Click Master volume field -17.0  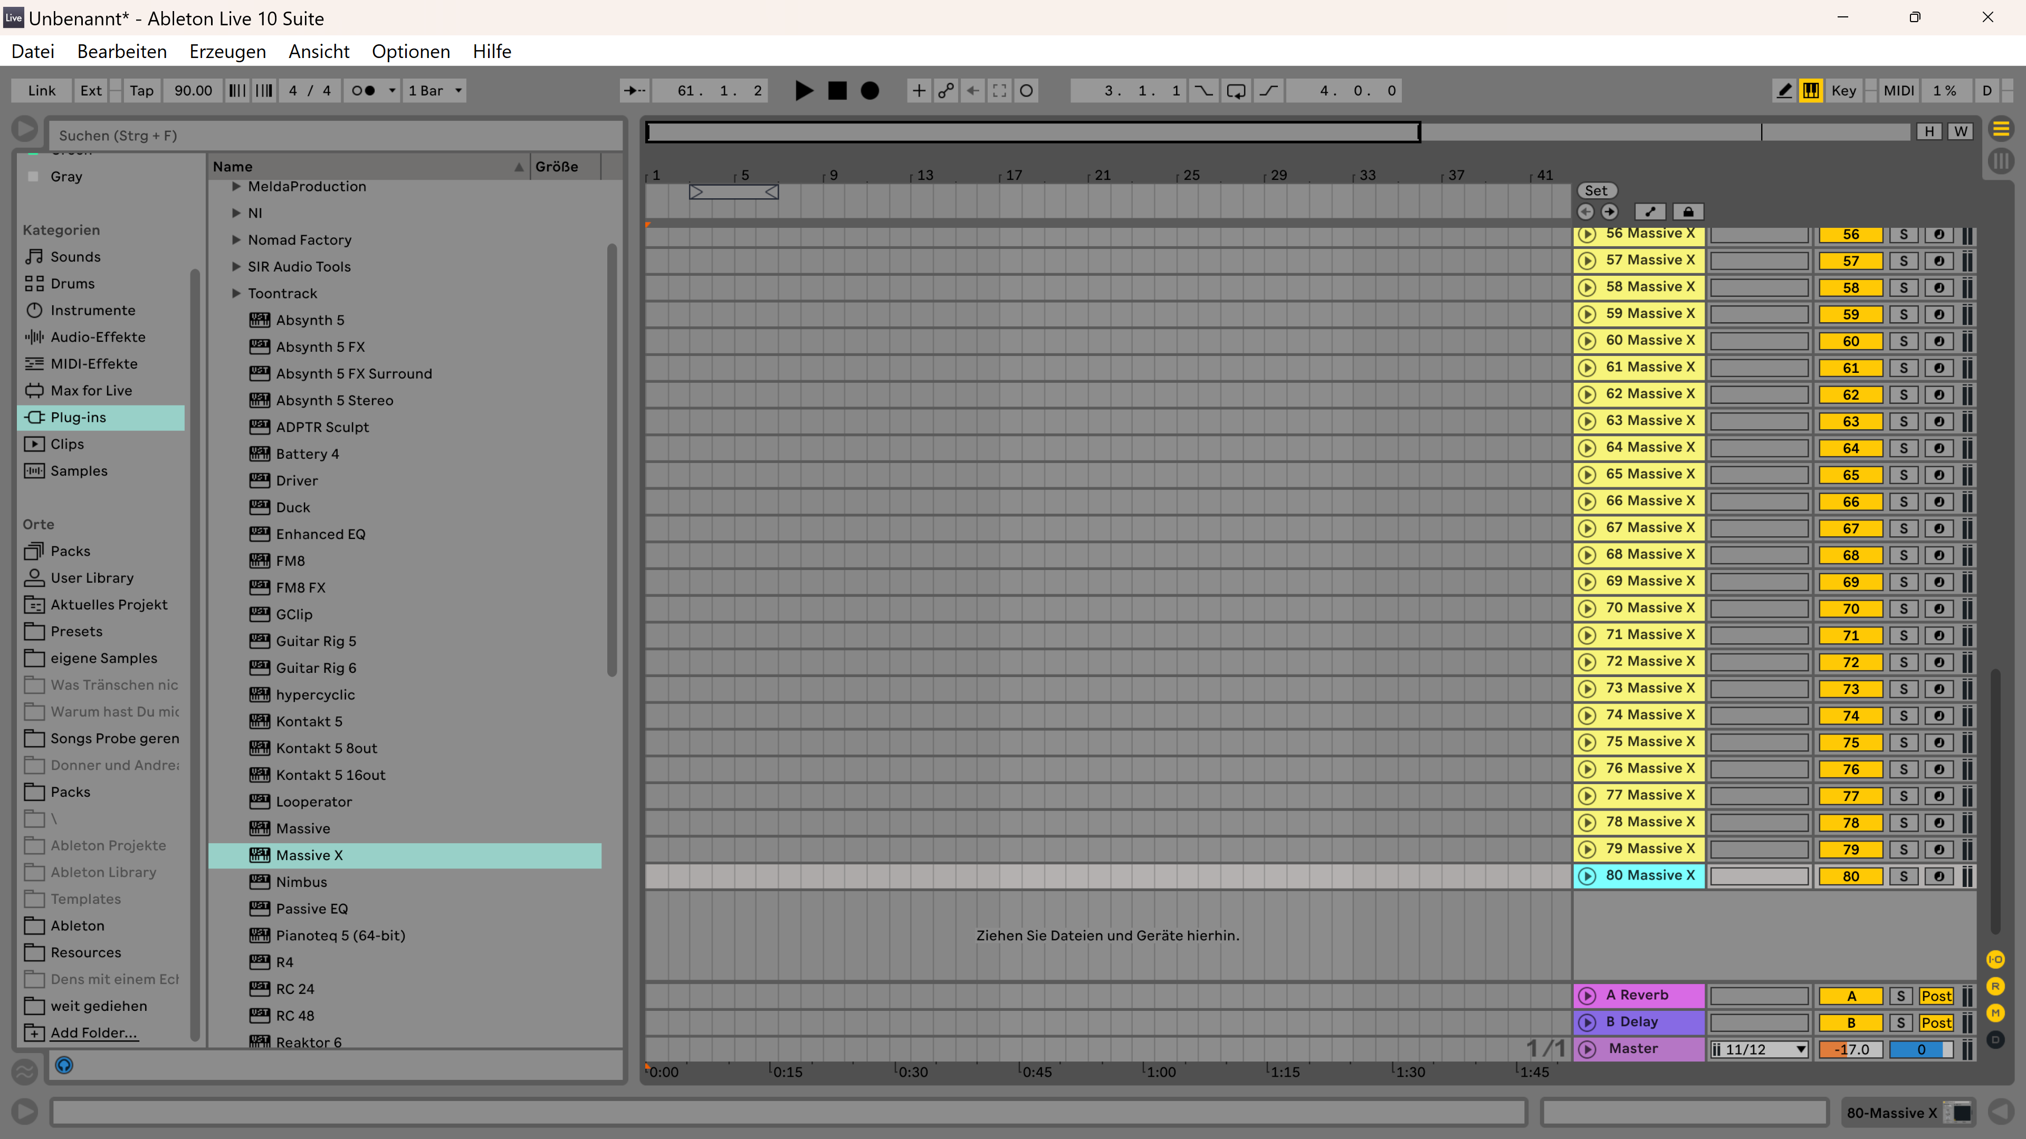pyautogui.click(x=1851, y=1049)
